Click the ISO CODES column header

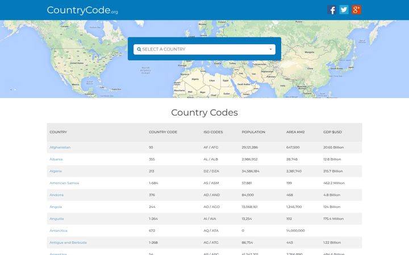(213, 132)
